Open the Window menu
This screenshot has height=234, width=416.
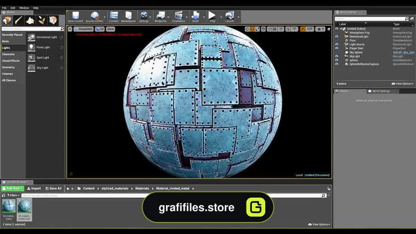tap(24, 8)
